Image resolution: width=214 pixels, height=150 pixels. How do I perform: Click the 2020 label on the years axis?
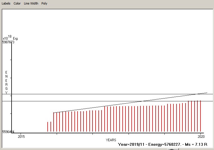tap(200, 137)
